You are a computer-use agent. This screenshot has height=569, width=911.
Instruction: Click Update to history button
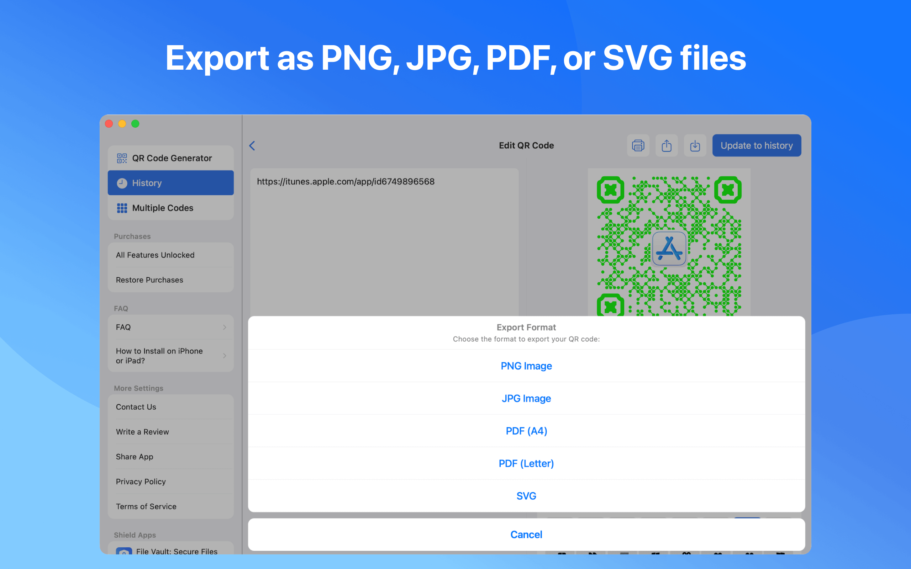(756, 146)
